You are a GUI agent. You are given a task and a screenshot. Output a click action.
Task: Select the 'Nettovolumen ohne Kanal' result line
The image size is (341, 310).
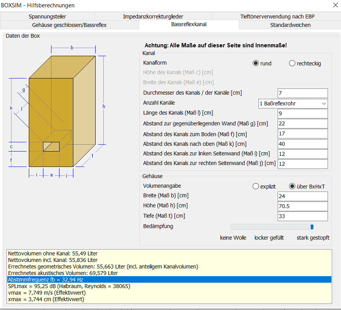click(x=169, y=253)
